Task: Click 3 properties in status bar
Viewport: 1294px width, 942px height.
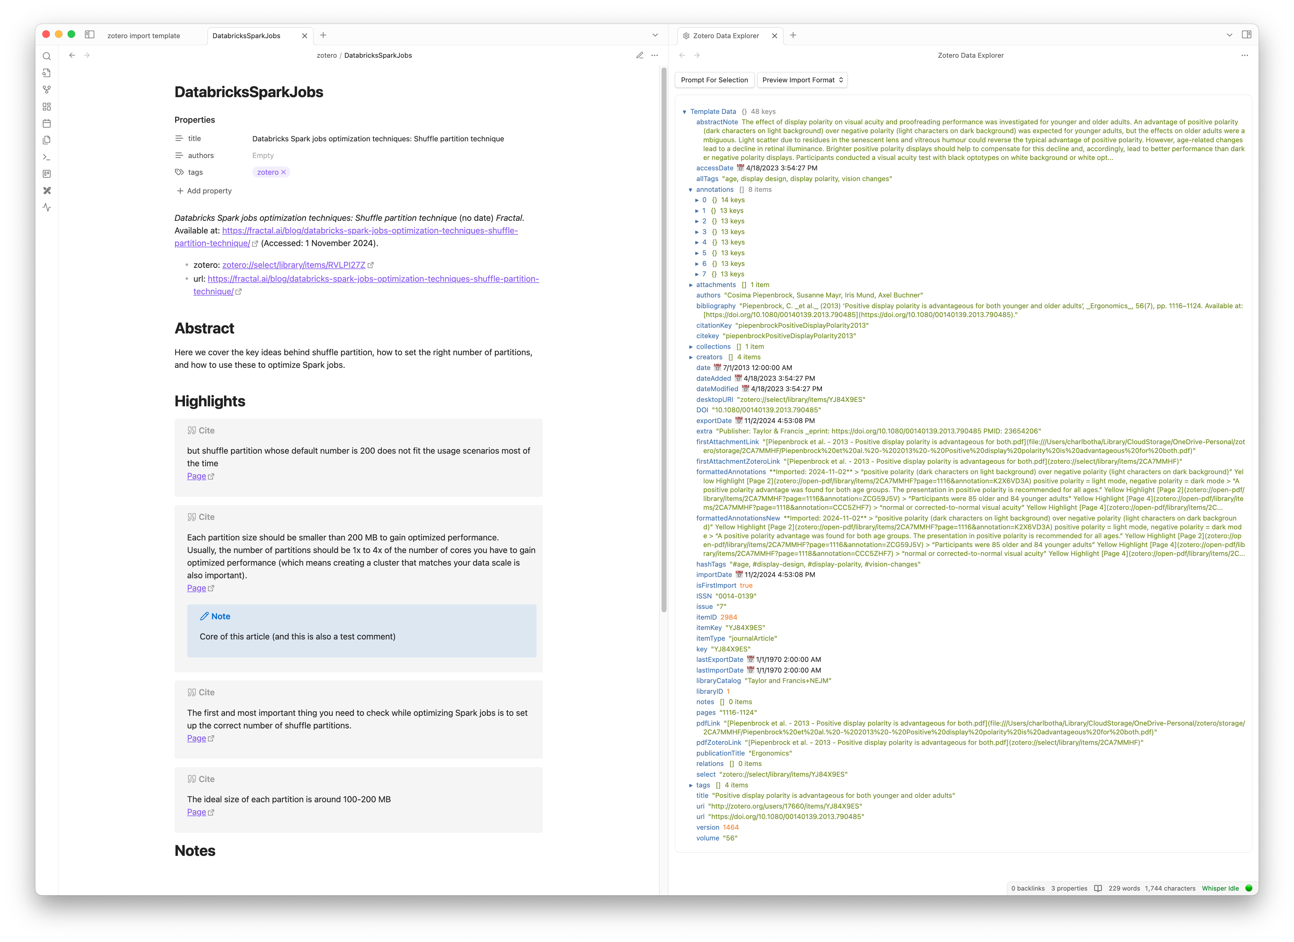Action: 1069,888
